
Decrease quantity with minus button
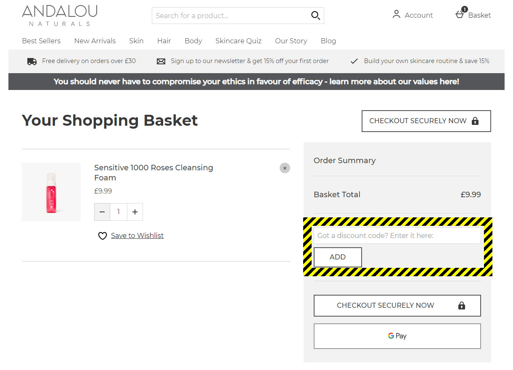coord(102,212)
